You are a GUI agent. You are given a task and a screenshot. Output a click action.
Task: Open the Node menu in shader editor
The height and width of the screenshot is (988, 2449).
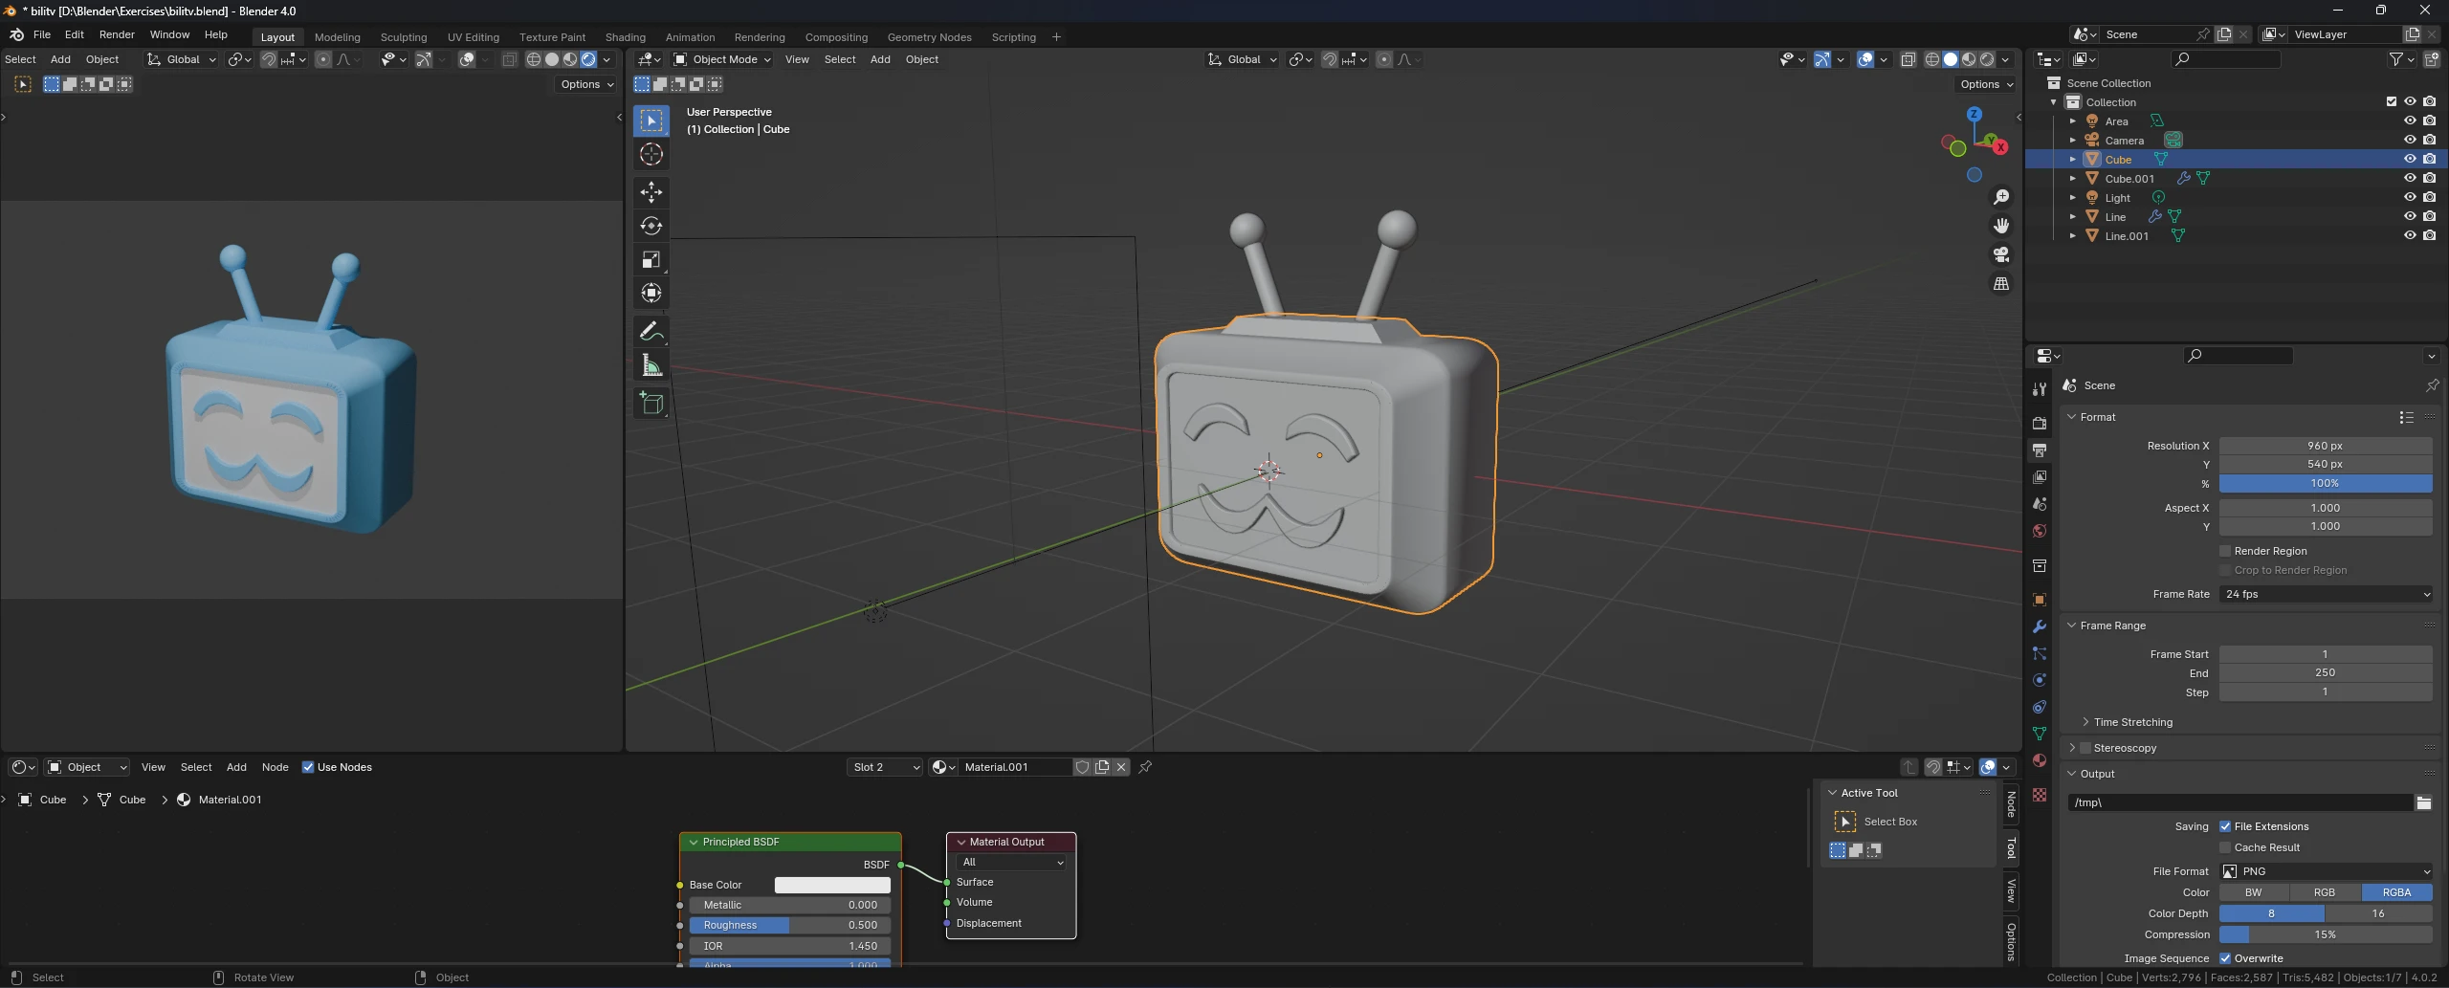pos(275,767)
